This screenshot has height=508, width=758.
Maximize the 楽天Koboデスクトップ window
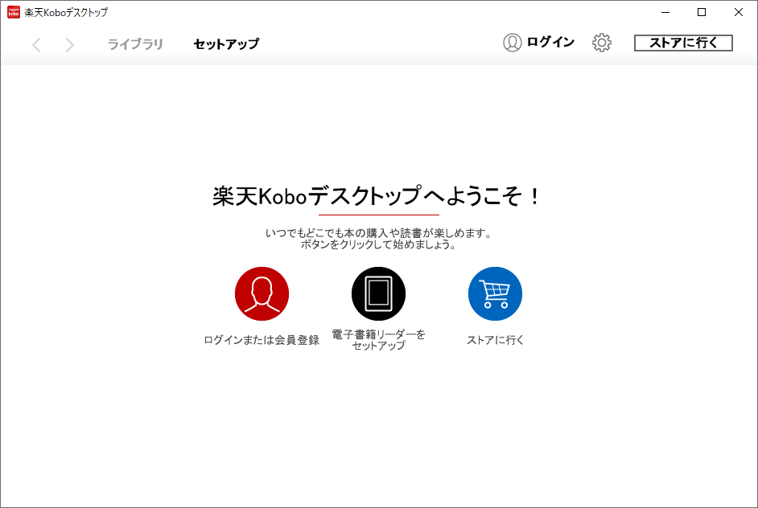[702, 12]
